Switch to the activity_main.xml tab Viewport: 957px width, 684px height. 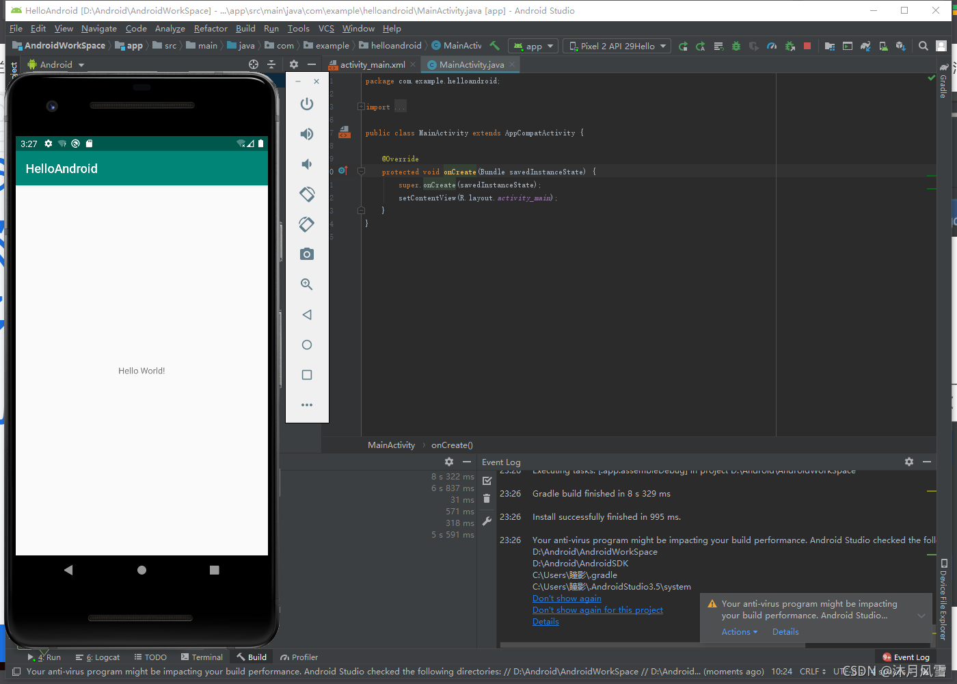[372, 64]
